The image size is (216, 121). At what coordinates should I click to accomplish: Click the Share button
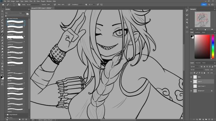pyautogui.click(x=204, y=4)
